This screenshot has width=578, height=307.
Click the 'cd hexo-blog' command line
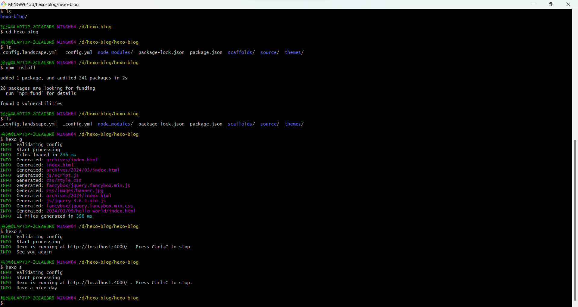19,32
